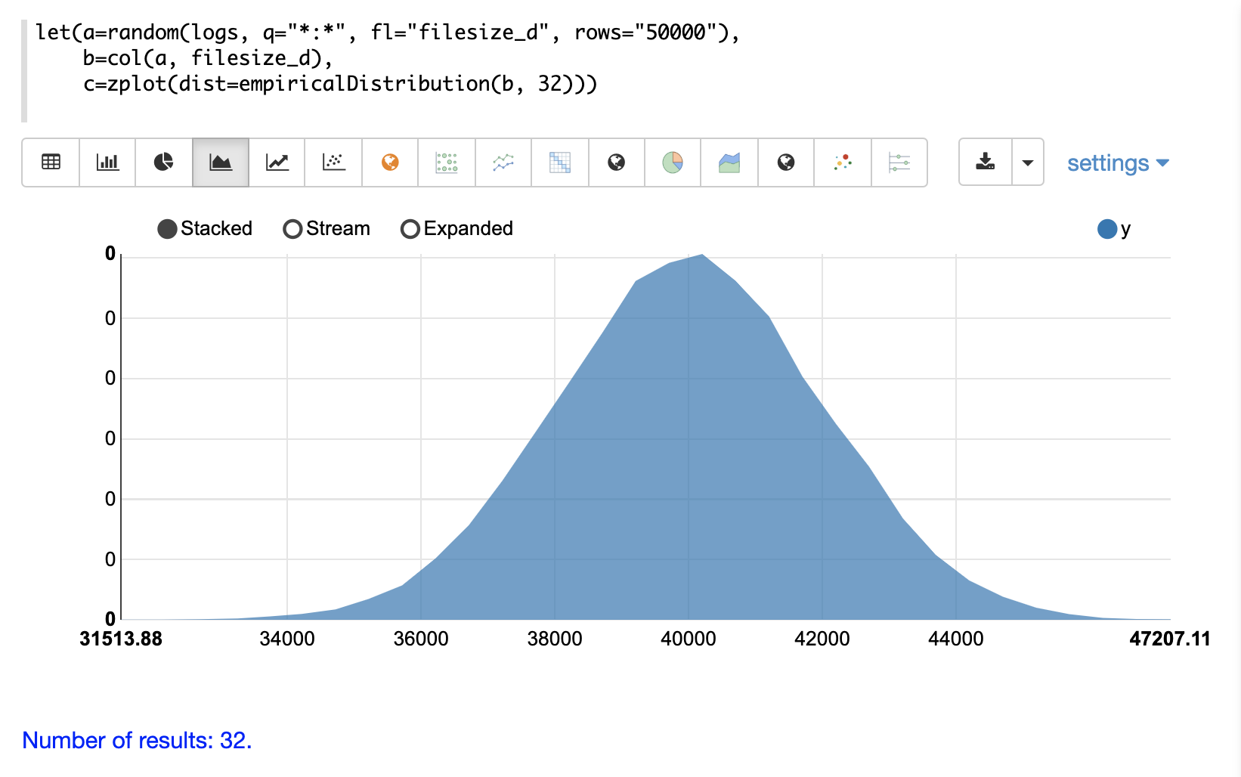Select the Stacked radio option
The width and height of the screenshot is (1241, 777).
coord(167,229)
